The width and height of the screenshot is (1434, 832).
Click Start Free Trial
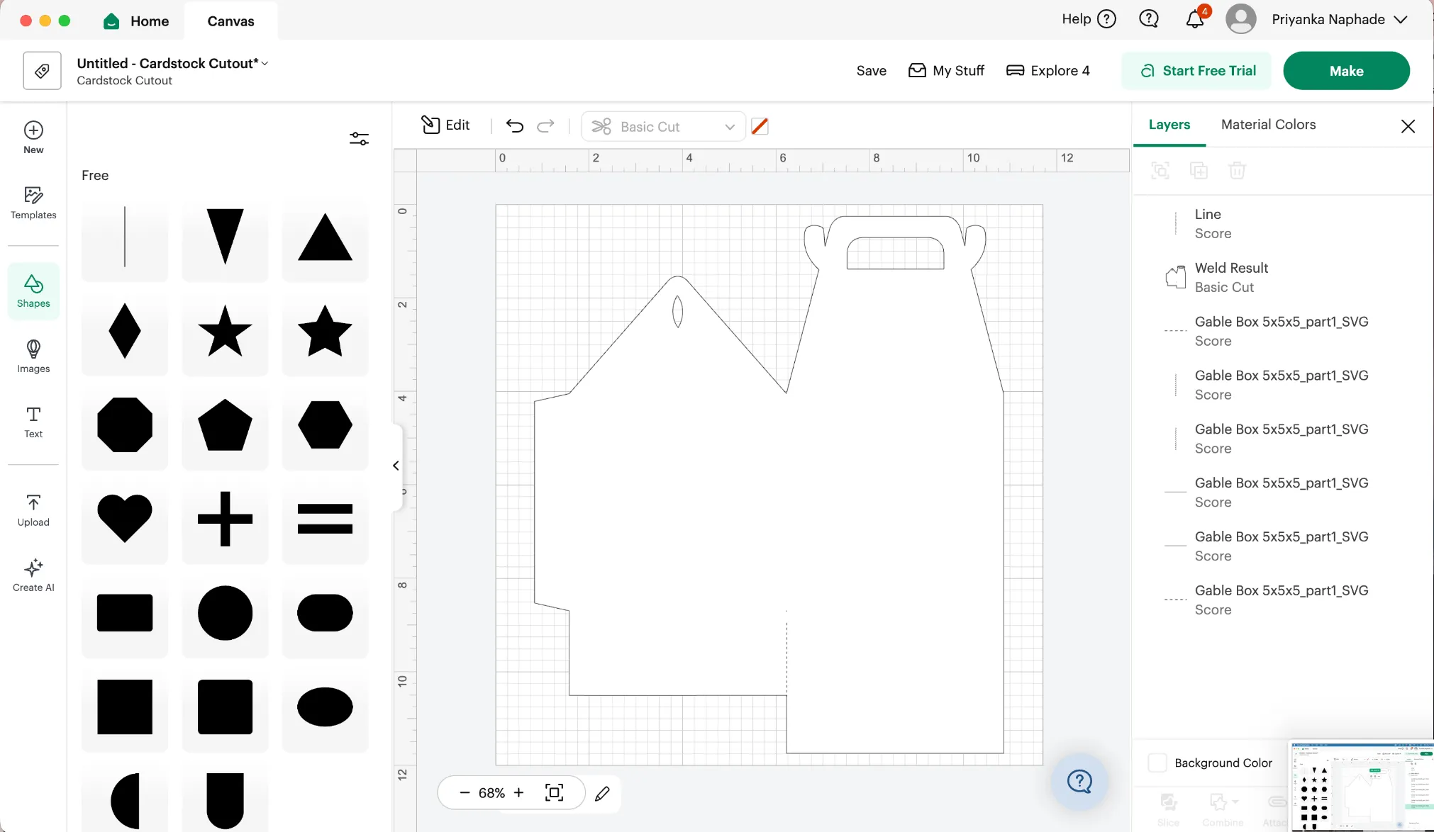pos(1196,70)
